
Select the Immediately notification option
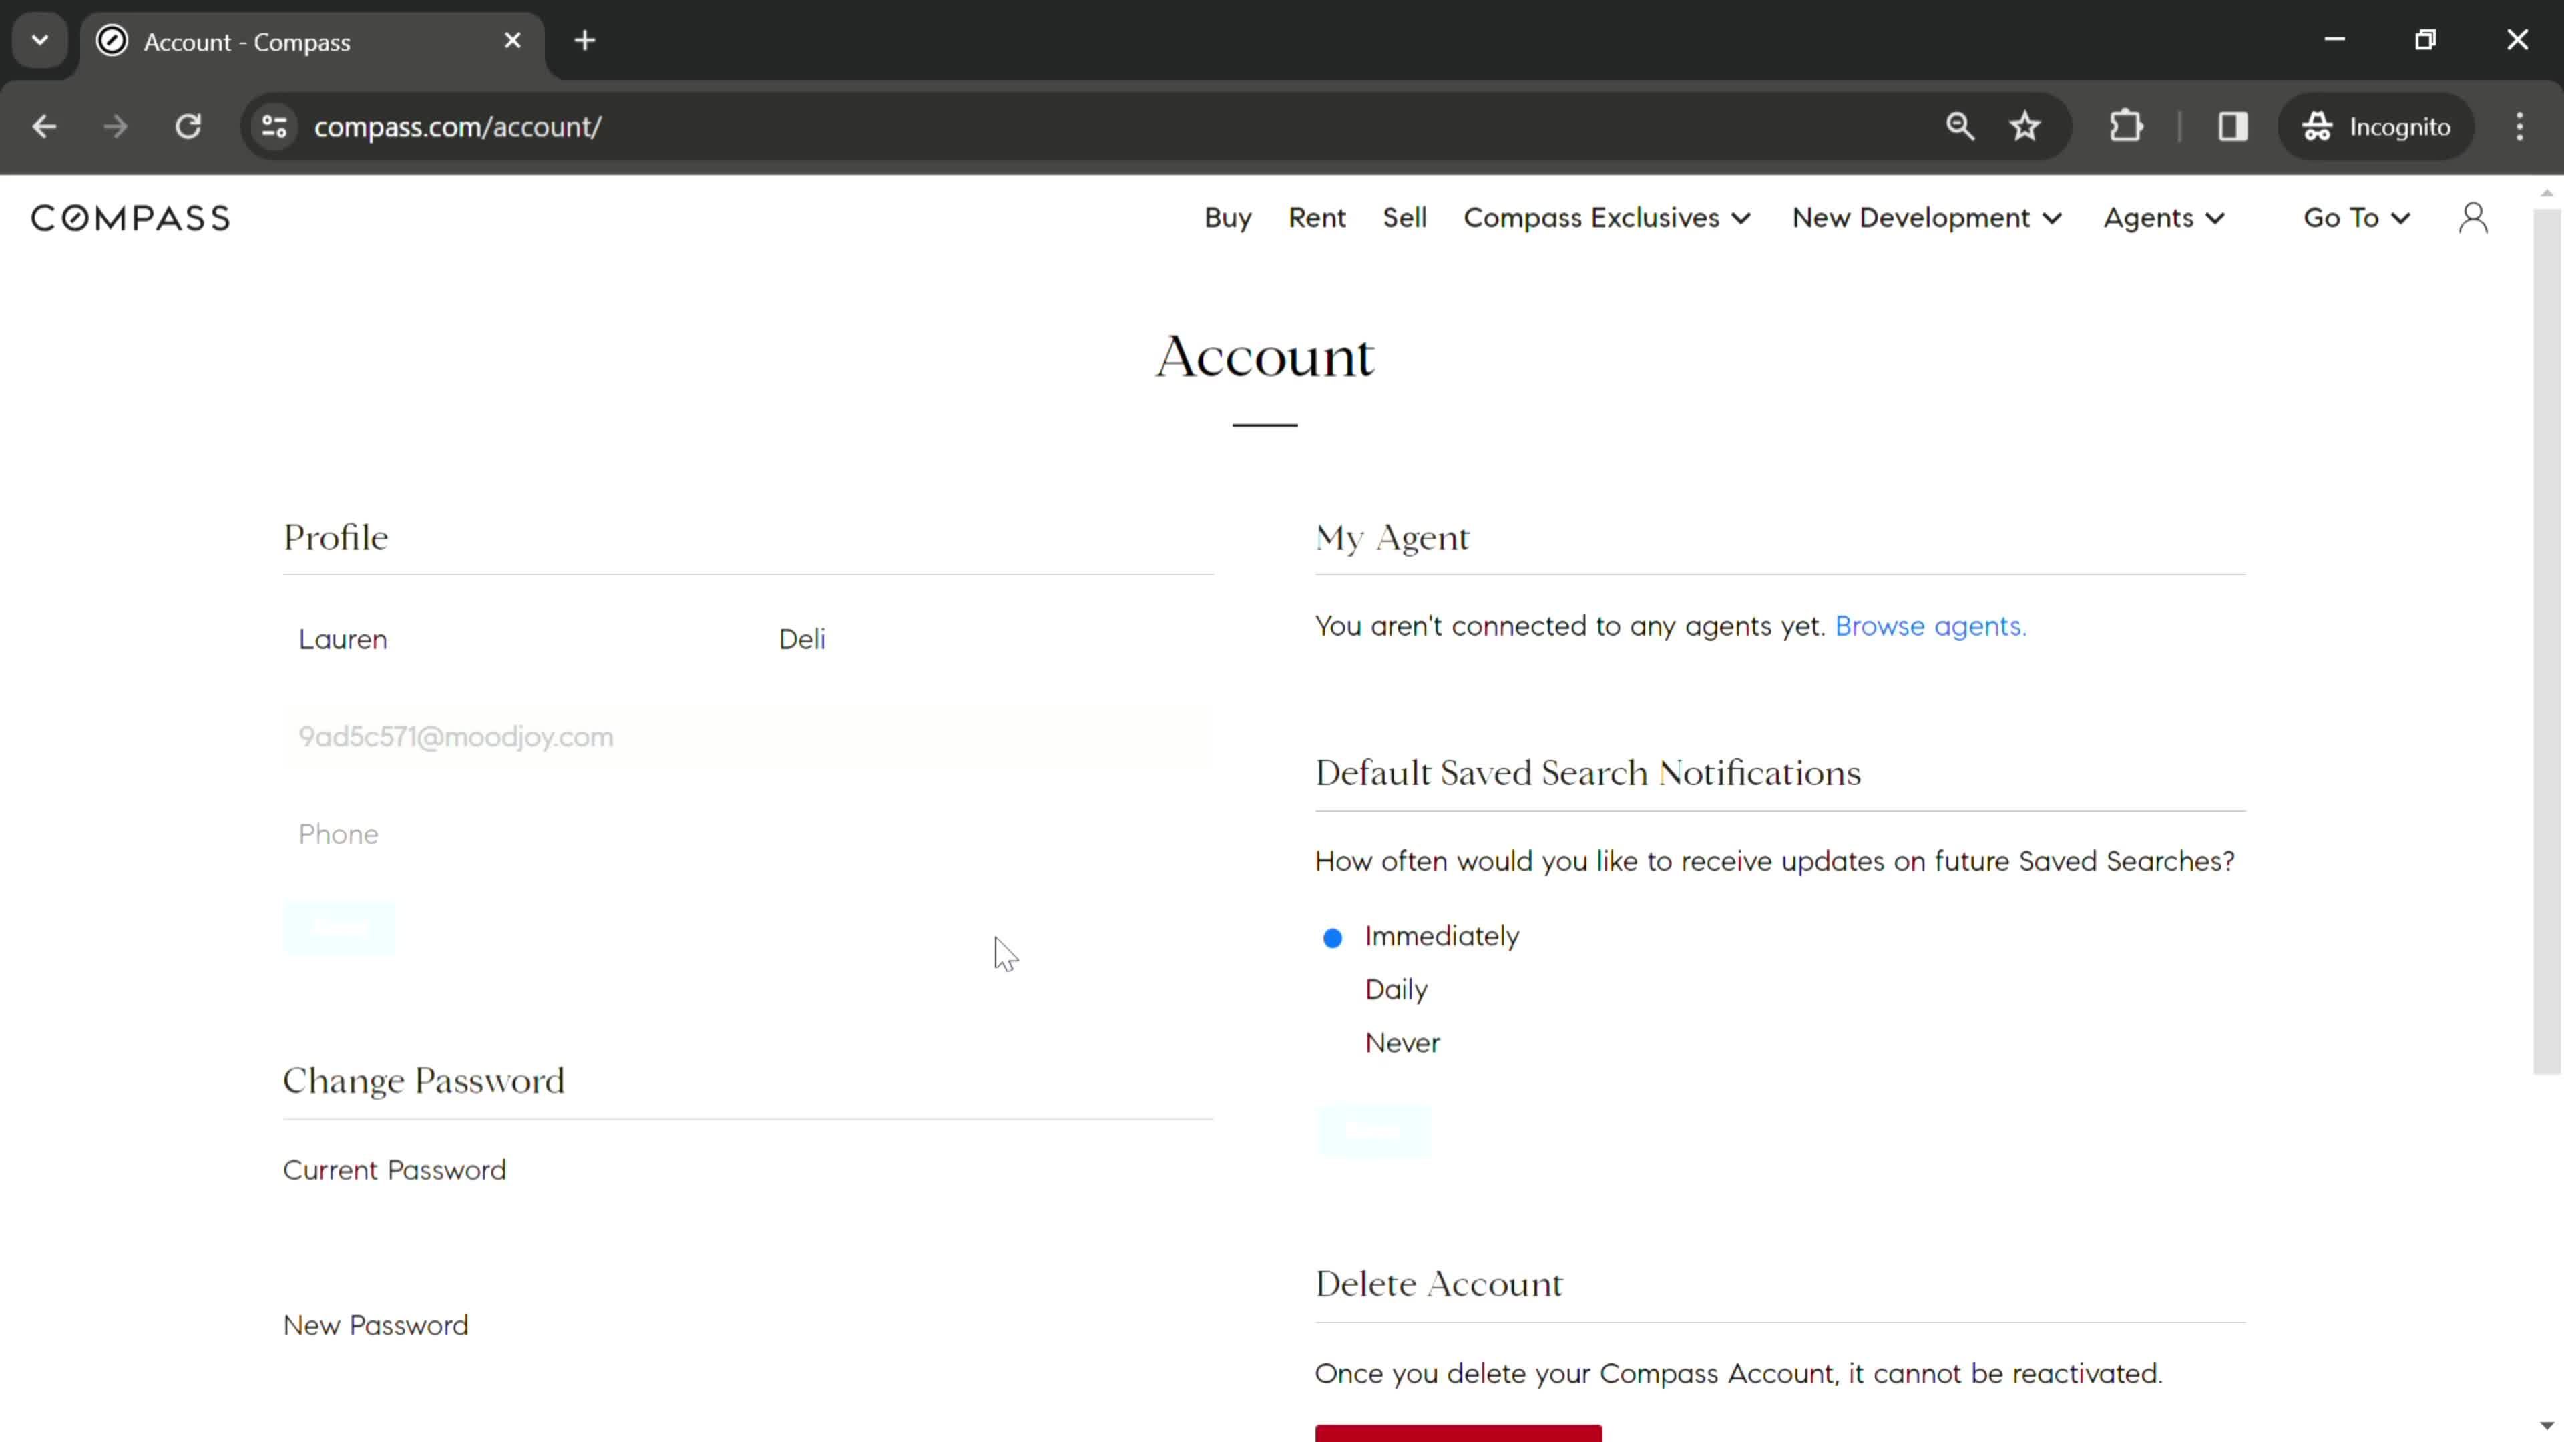coord(1332,937)
